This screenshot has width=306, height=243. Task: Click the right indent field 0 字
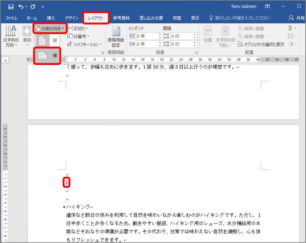pos(147,44)
